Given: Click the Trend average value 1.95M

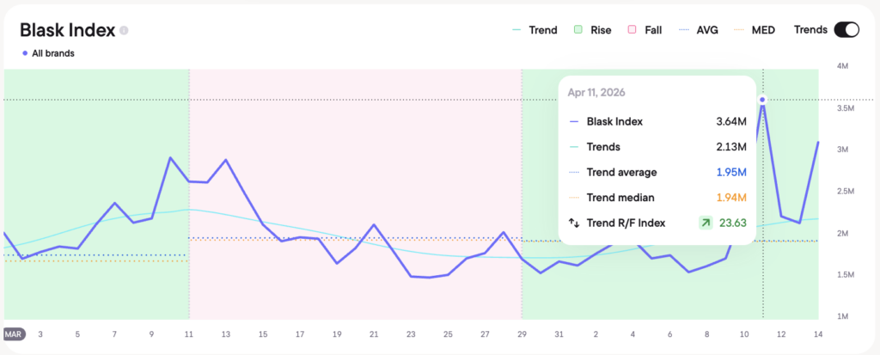Looking at the screenshot, I should [x=731, y=173].
